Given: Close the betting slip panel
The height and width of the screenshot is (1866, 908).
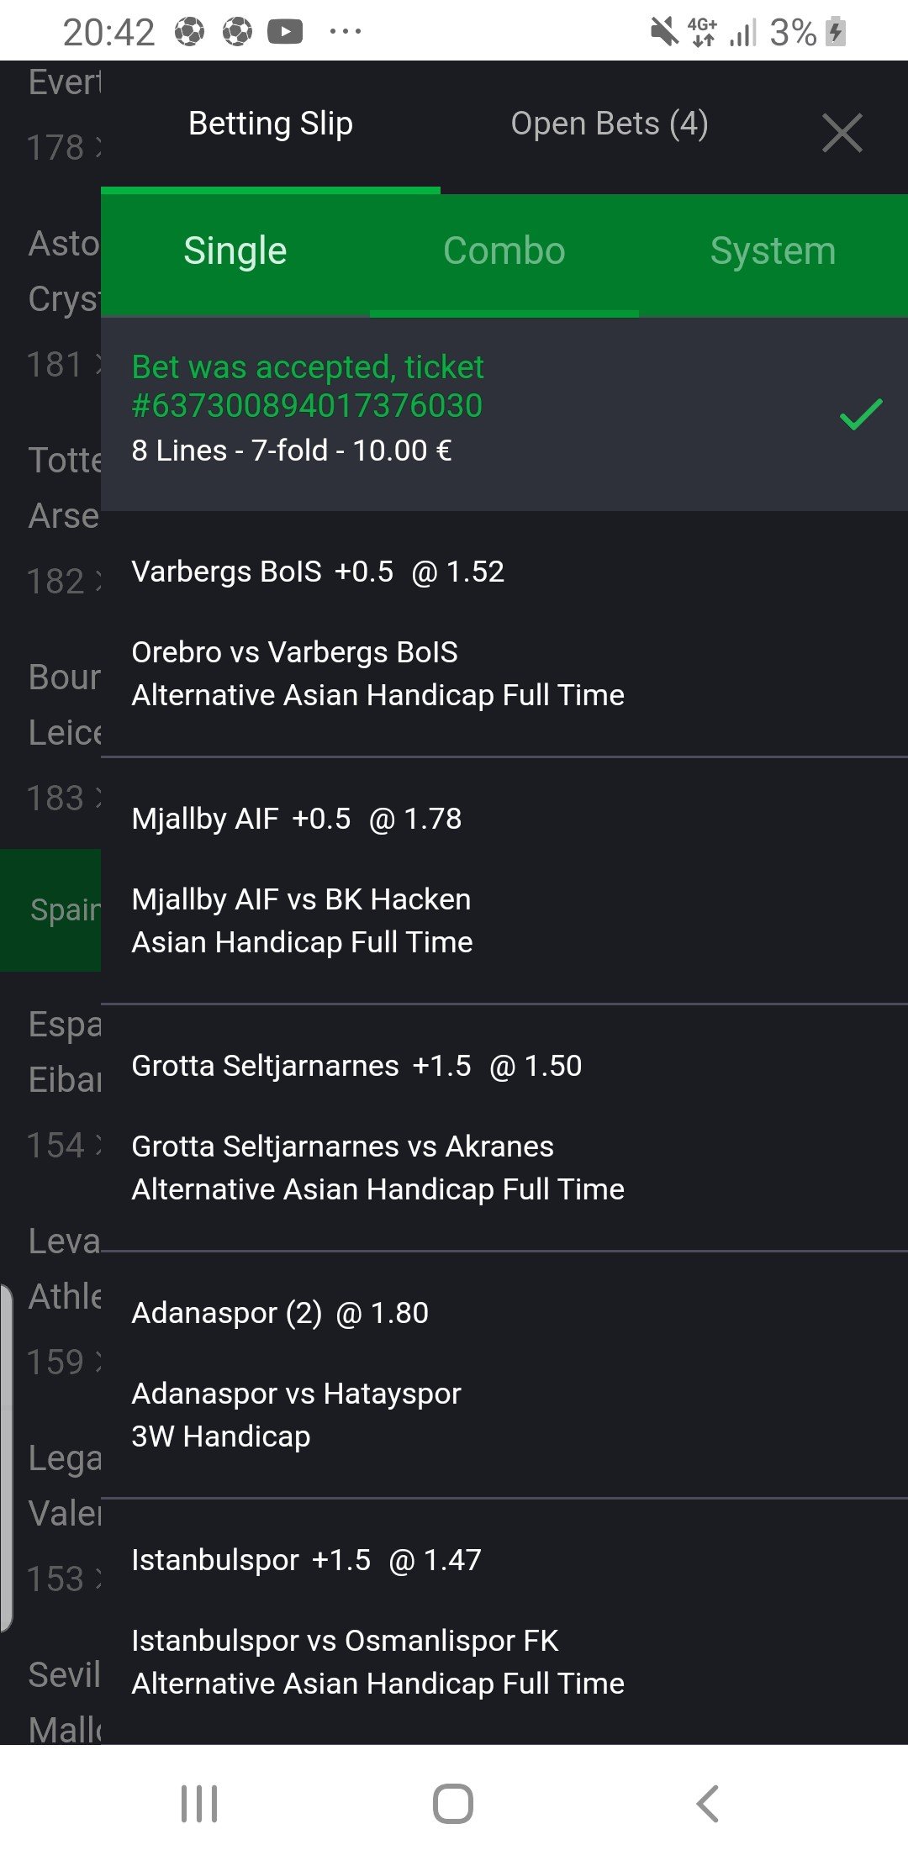Looking at the screenshot, I should (842, 133).
